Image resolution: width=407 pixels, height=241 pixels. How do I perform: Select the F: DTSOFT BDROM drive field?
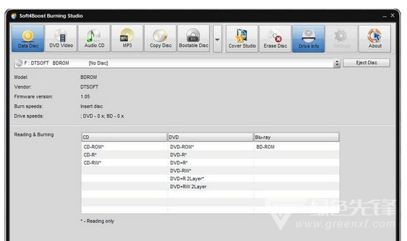click(174, 63)
